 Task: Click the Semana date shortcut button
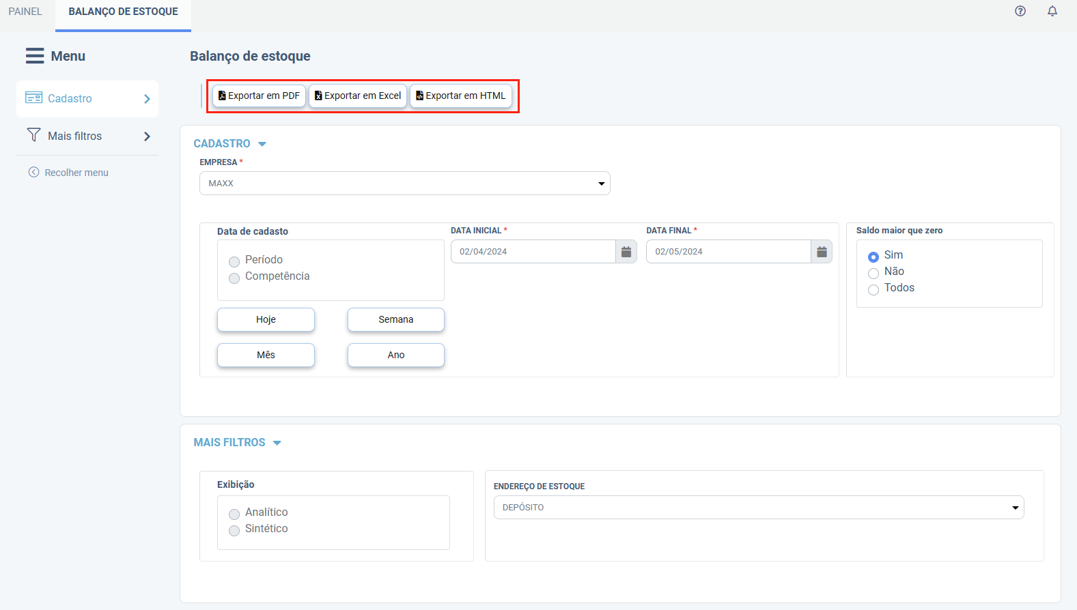pyautogui.click(x=396, y=319)
